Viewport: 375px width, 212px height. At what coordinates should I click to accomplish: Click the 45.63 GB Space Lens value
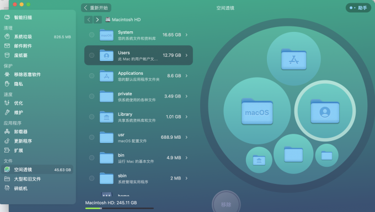[62, 170]
